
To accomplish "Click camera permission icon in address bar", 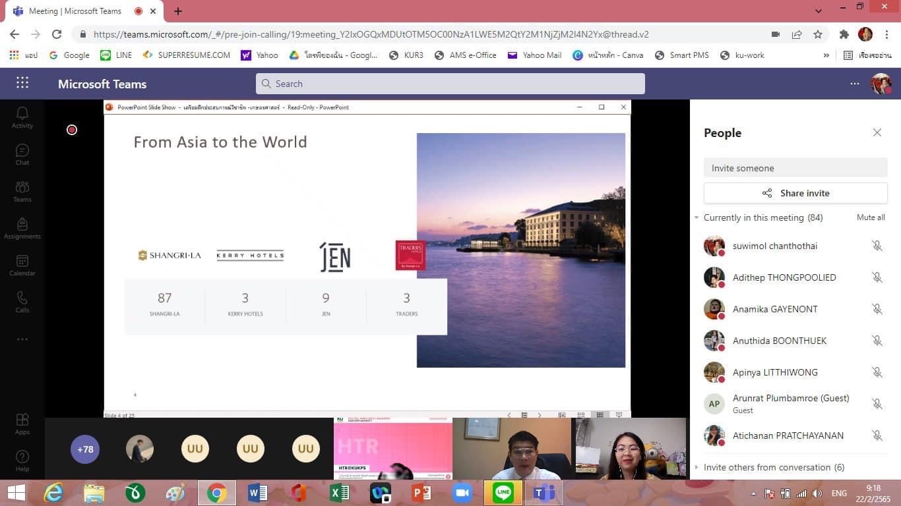I will pos(776,34).
